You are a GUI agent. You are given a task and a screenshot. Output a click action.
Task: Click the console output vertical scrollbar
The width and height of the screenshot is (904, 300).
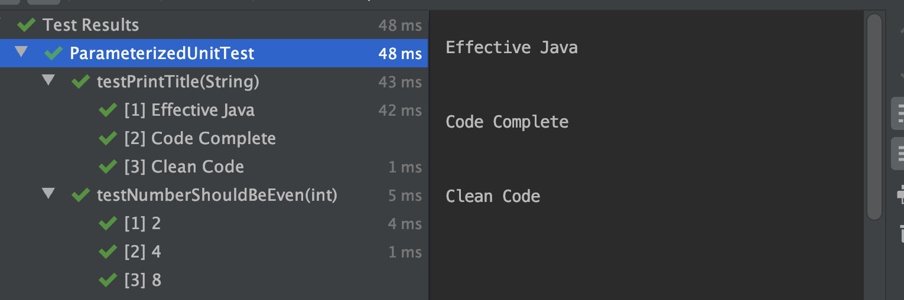[x=874, y=117]
